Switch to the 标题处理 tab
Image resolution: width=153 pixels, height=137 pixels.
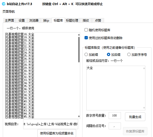tap(72, 21)
